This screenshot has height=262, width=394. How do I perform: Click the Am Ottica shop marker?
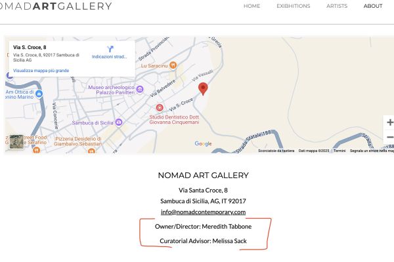[x=39, y=94]
